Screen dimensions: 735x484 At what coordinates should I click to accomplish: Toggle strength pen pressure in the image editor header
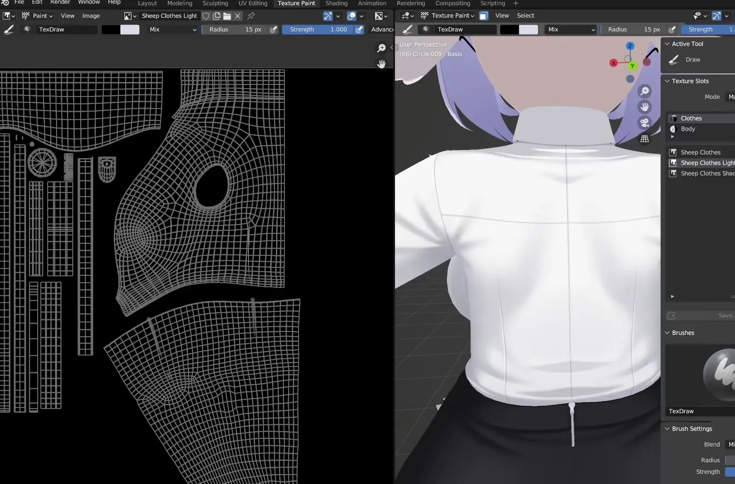tap(359, 29)
